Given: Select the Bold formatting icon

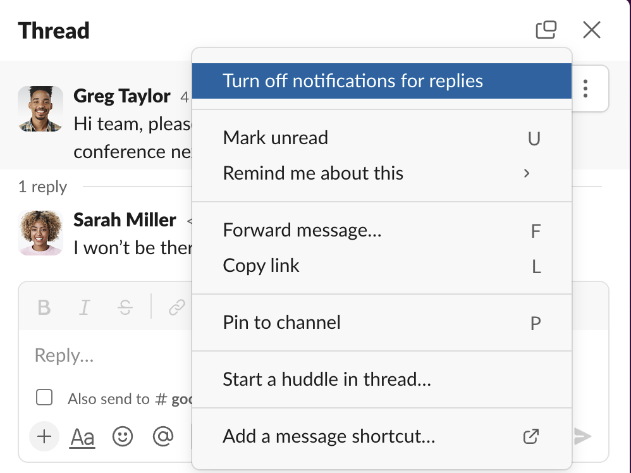Looking at the screenshot, I should point(43,307).
